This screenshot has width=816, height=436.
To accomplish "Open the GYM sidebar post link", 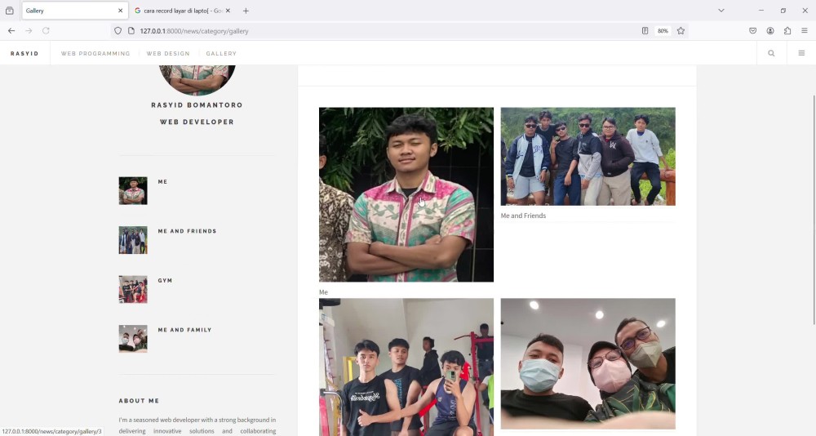I will [x=165, y=281].
